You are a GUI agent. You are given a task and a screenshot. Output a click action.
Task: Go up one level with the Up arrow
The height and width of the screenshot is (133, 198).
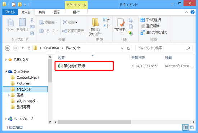[x=29, y=48]
